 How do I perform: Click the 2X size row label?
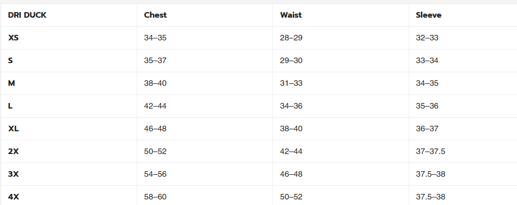point(14,151)
